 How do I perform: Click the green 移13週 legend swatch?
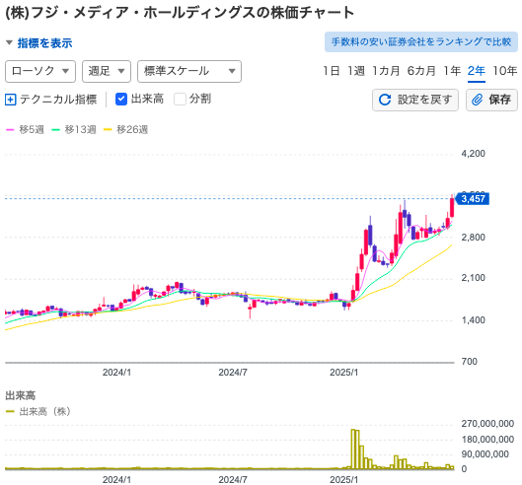click(x=55, y=130)
